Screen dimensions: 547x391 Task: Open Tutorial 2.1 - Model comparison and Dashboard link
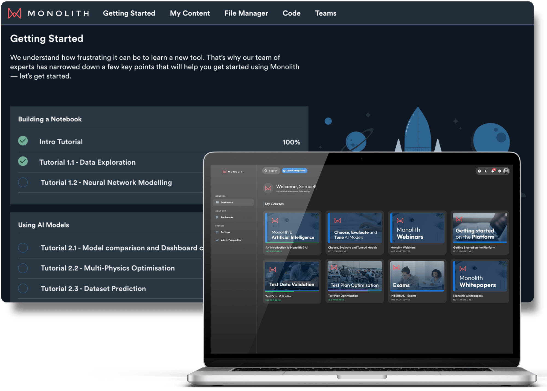[122, 248]
